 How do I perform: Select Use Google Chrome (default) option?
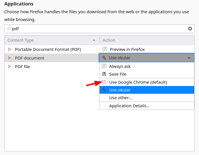click(x=138, y=82)
